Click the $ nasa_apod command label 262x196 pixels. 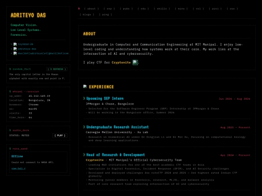pos(18,149)
